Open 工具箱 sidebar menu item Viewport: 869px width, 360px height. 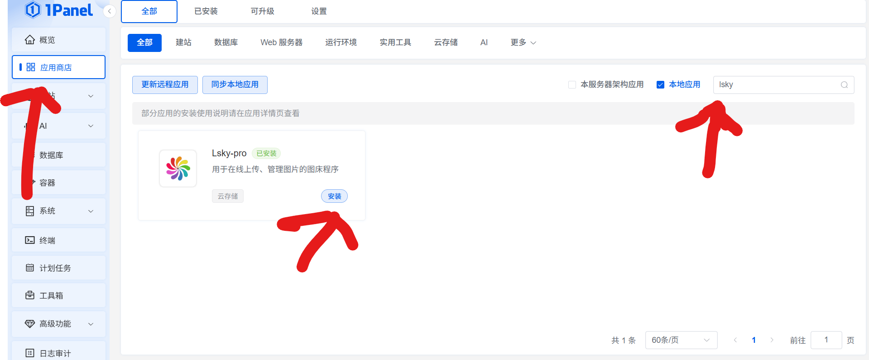59,295
